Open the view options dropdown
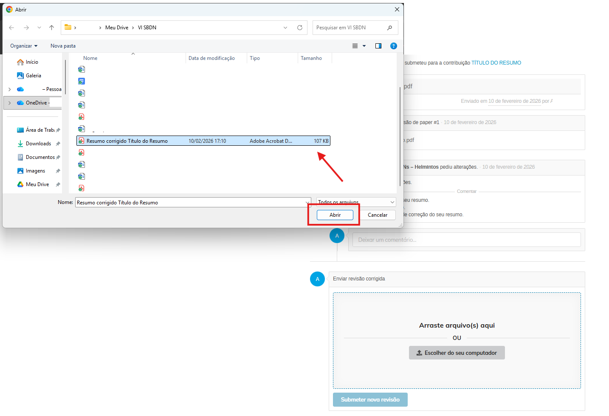The width and height of the screenshot is (609, 416). pos(364,46)
